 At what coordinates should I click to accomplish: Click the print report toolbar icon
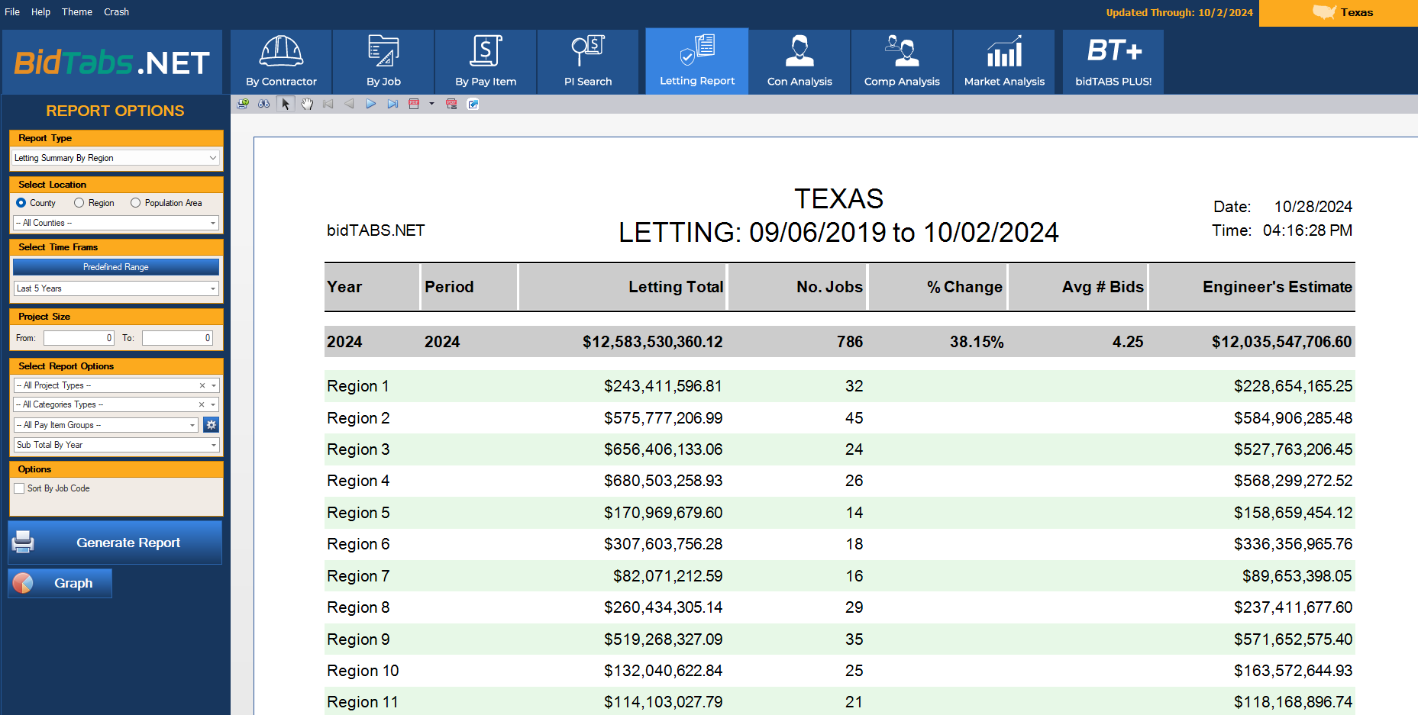pos(243,104)
